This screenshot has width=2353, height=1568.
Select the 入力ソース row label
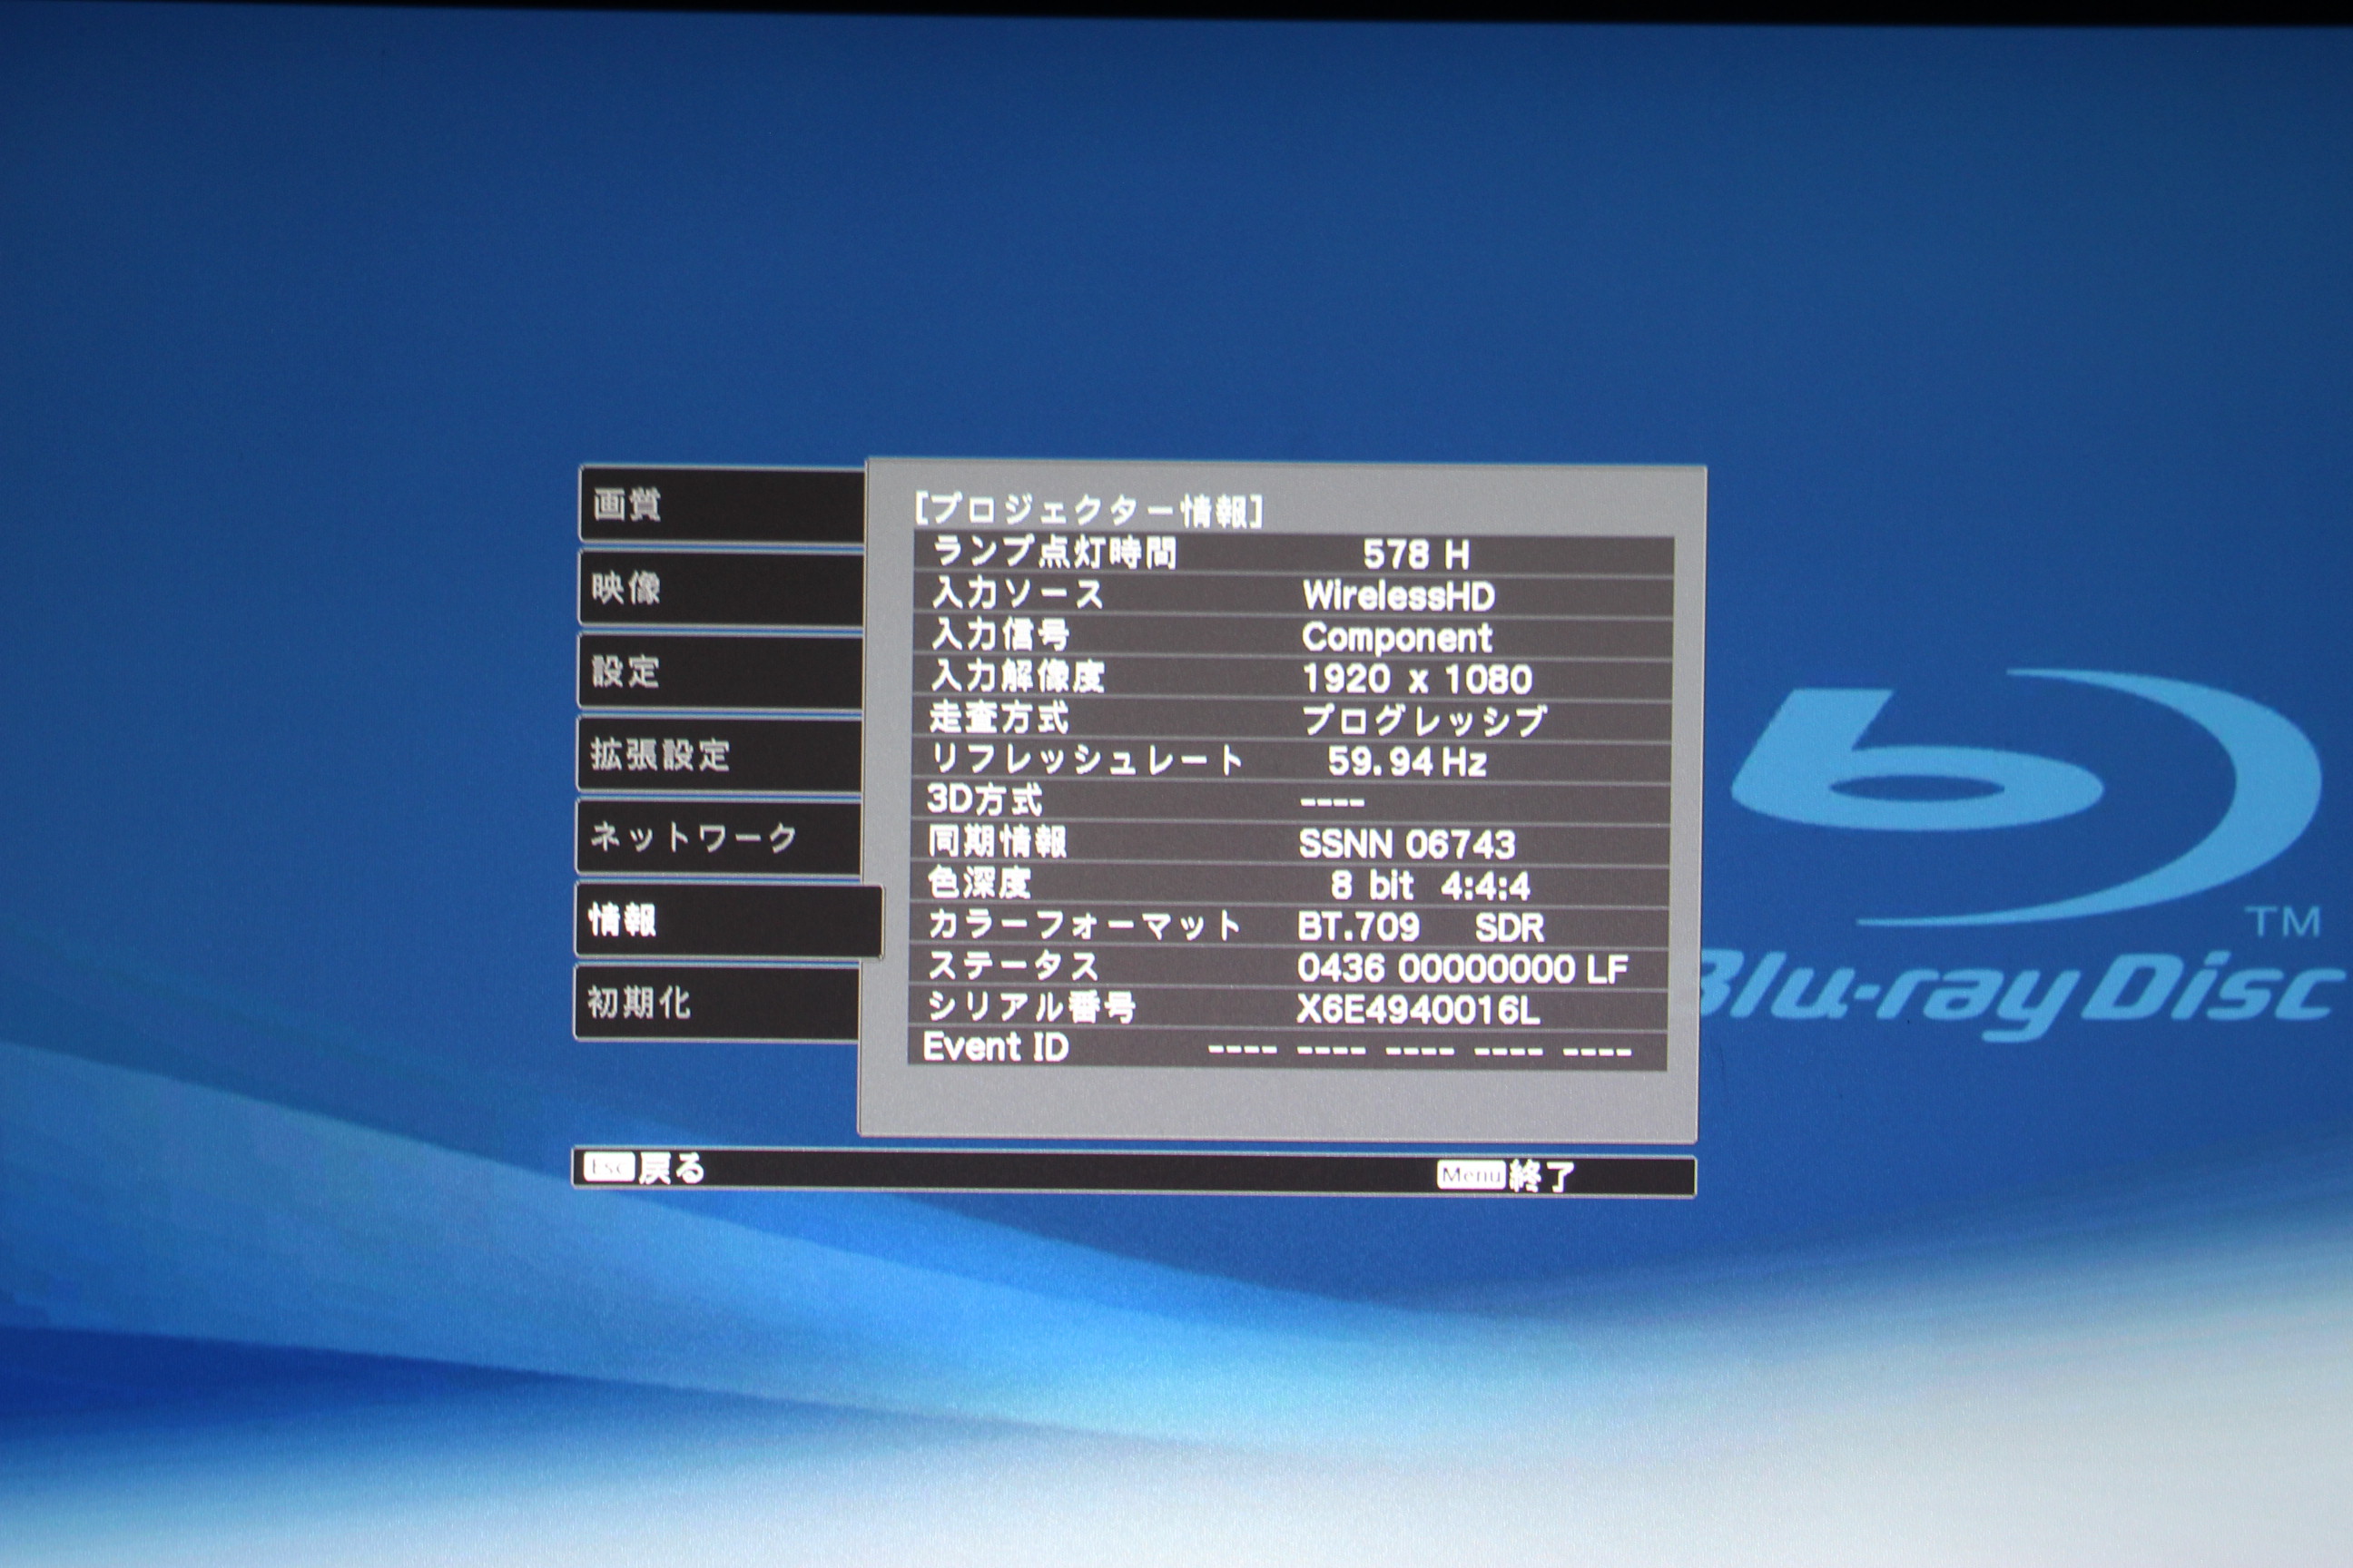[x=1018, y=595]
